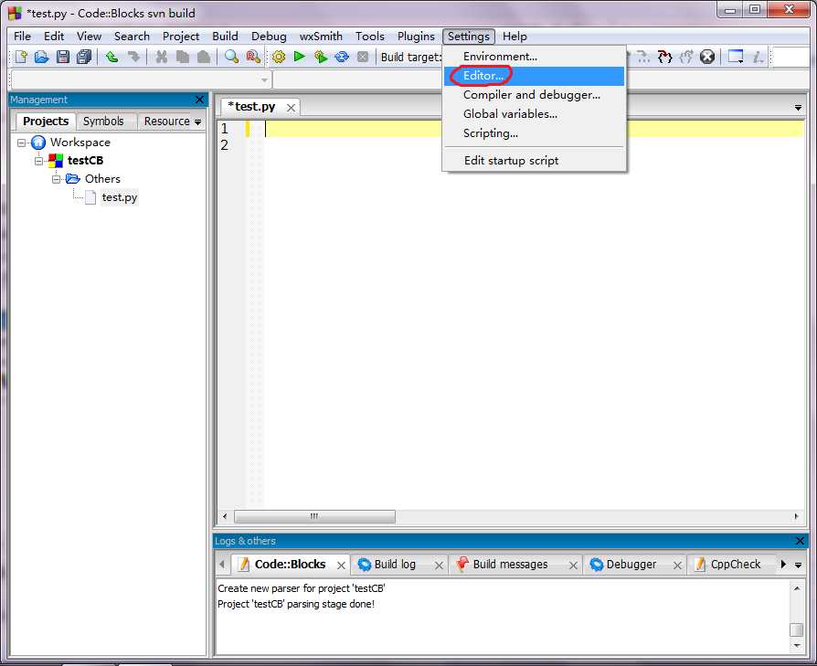Switch to the Resource tab
This screenshot has width=817, height=666.
tap(166, 122)
